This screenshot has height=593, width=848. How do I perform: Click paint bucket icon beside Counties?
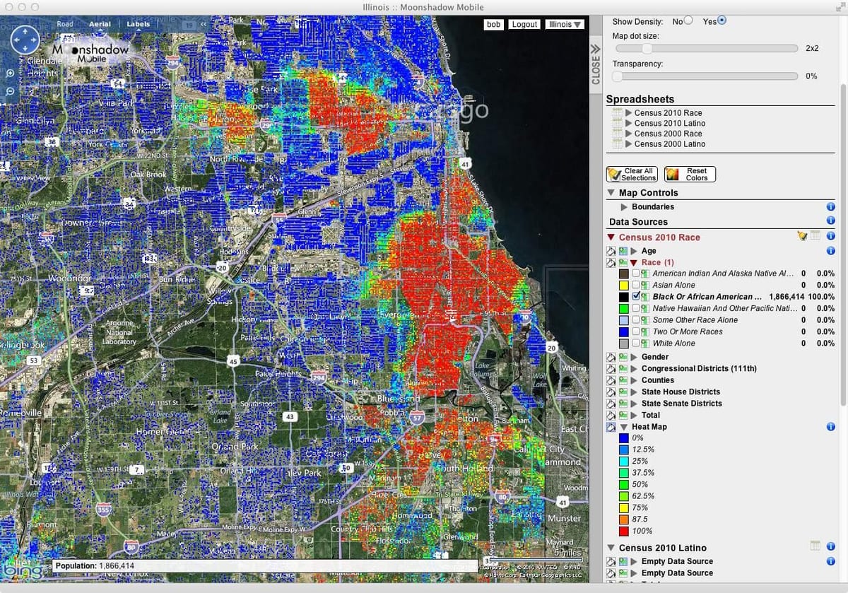coord(611,380)
